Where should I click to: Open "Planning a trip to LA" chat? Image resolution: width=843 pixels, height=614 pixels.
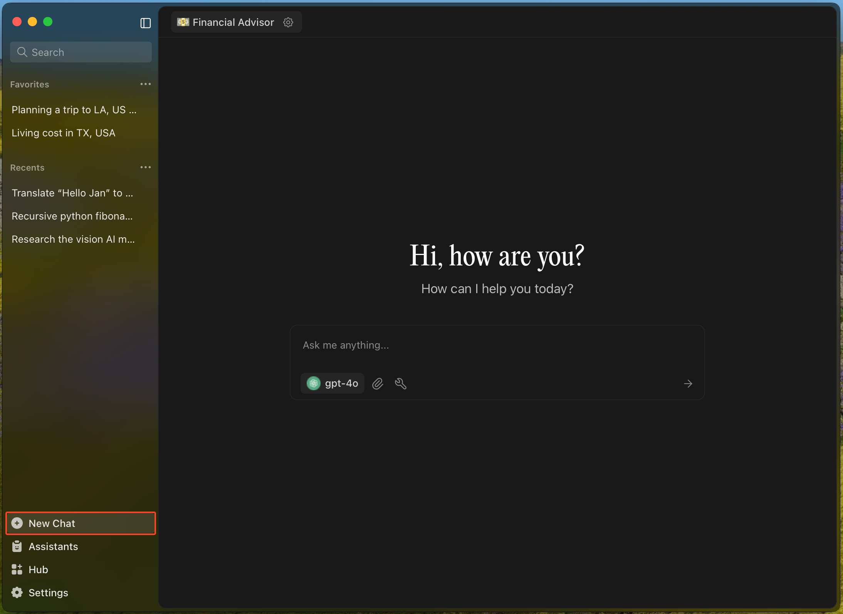74,110
